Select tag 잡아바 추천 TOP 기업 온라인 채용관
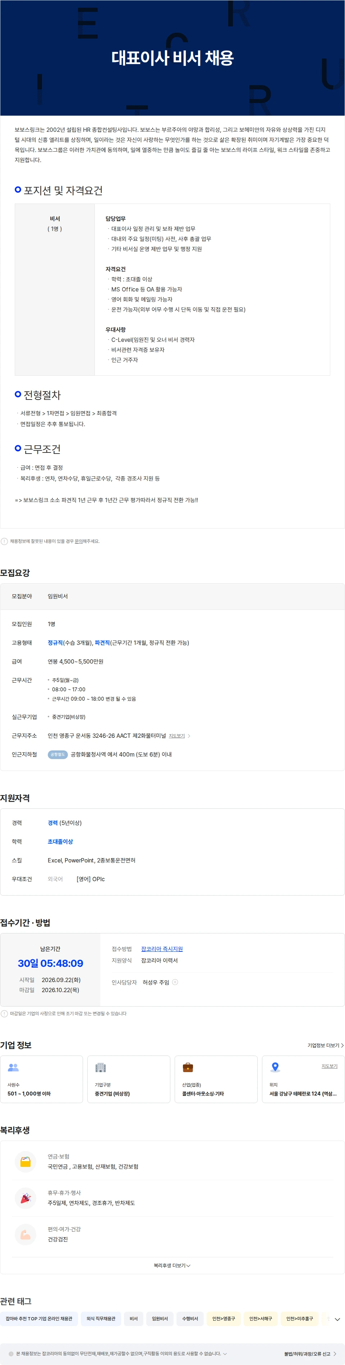Screen dimensions: 345x1365 39,1319
